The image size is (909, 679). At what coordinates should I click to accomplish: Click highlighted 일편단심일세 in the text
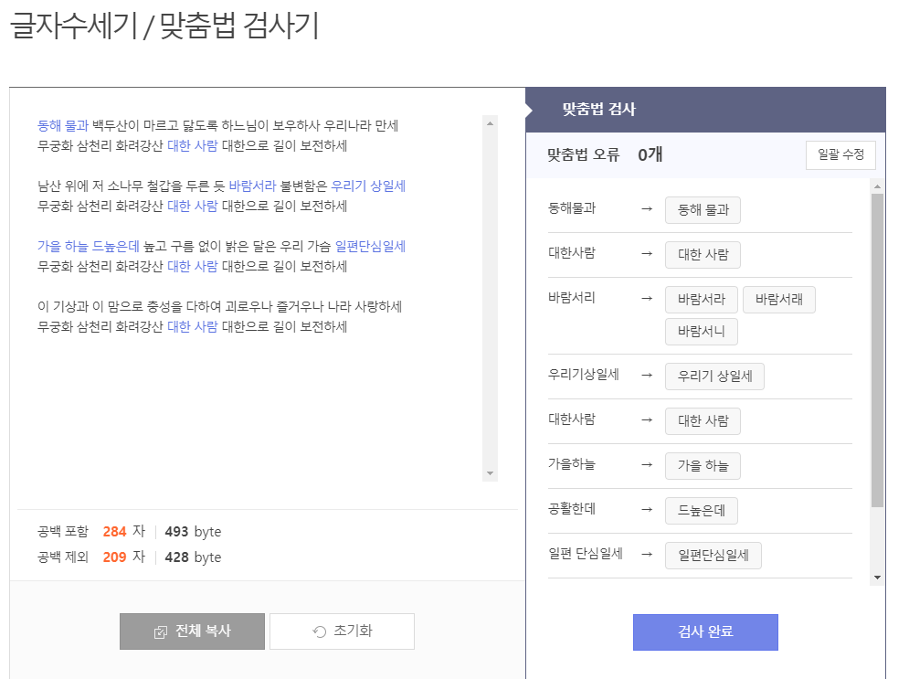click(370, 246)
